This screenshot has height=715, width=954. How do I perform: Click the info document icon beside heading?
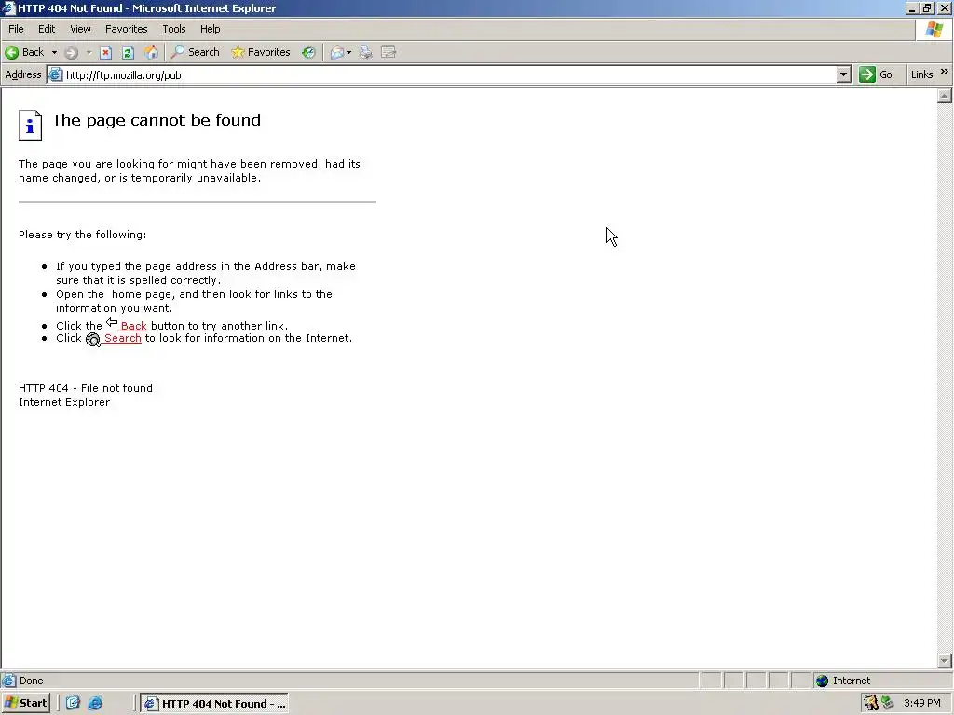click(x=30, y=126)
